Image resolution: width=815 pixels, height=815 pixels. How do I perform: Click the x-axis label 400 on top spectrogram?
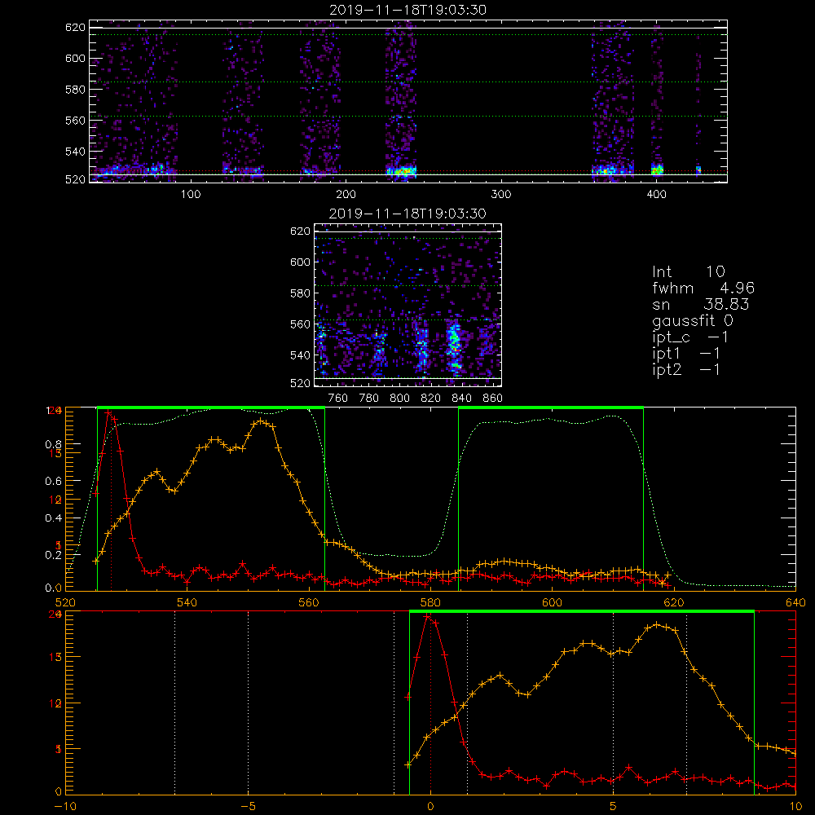tap(656, 194)
